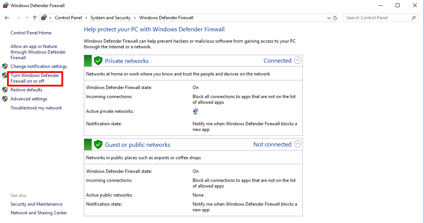Click 'None' value for active public networks
424x223 pixels.
click(198, 195)
